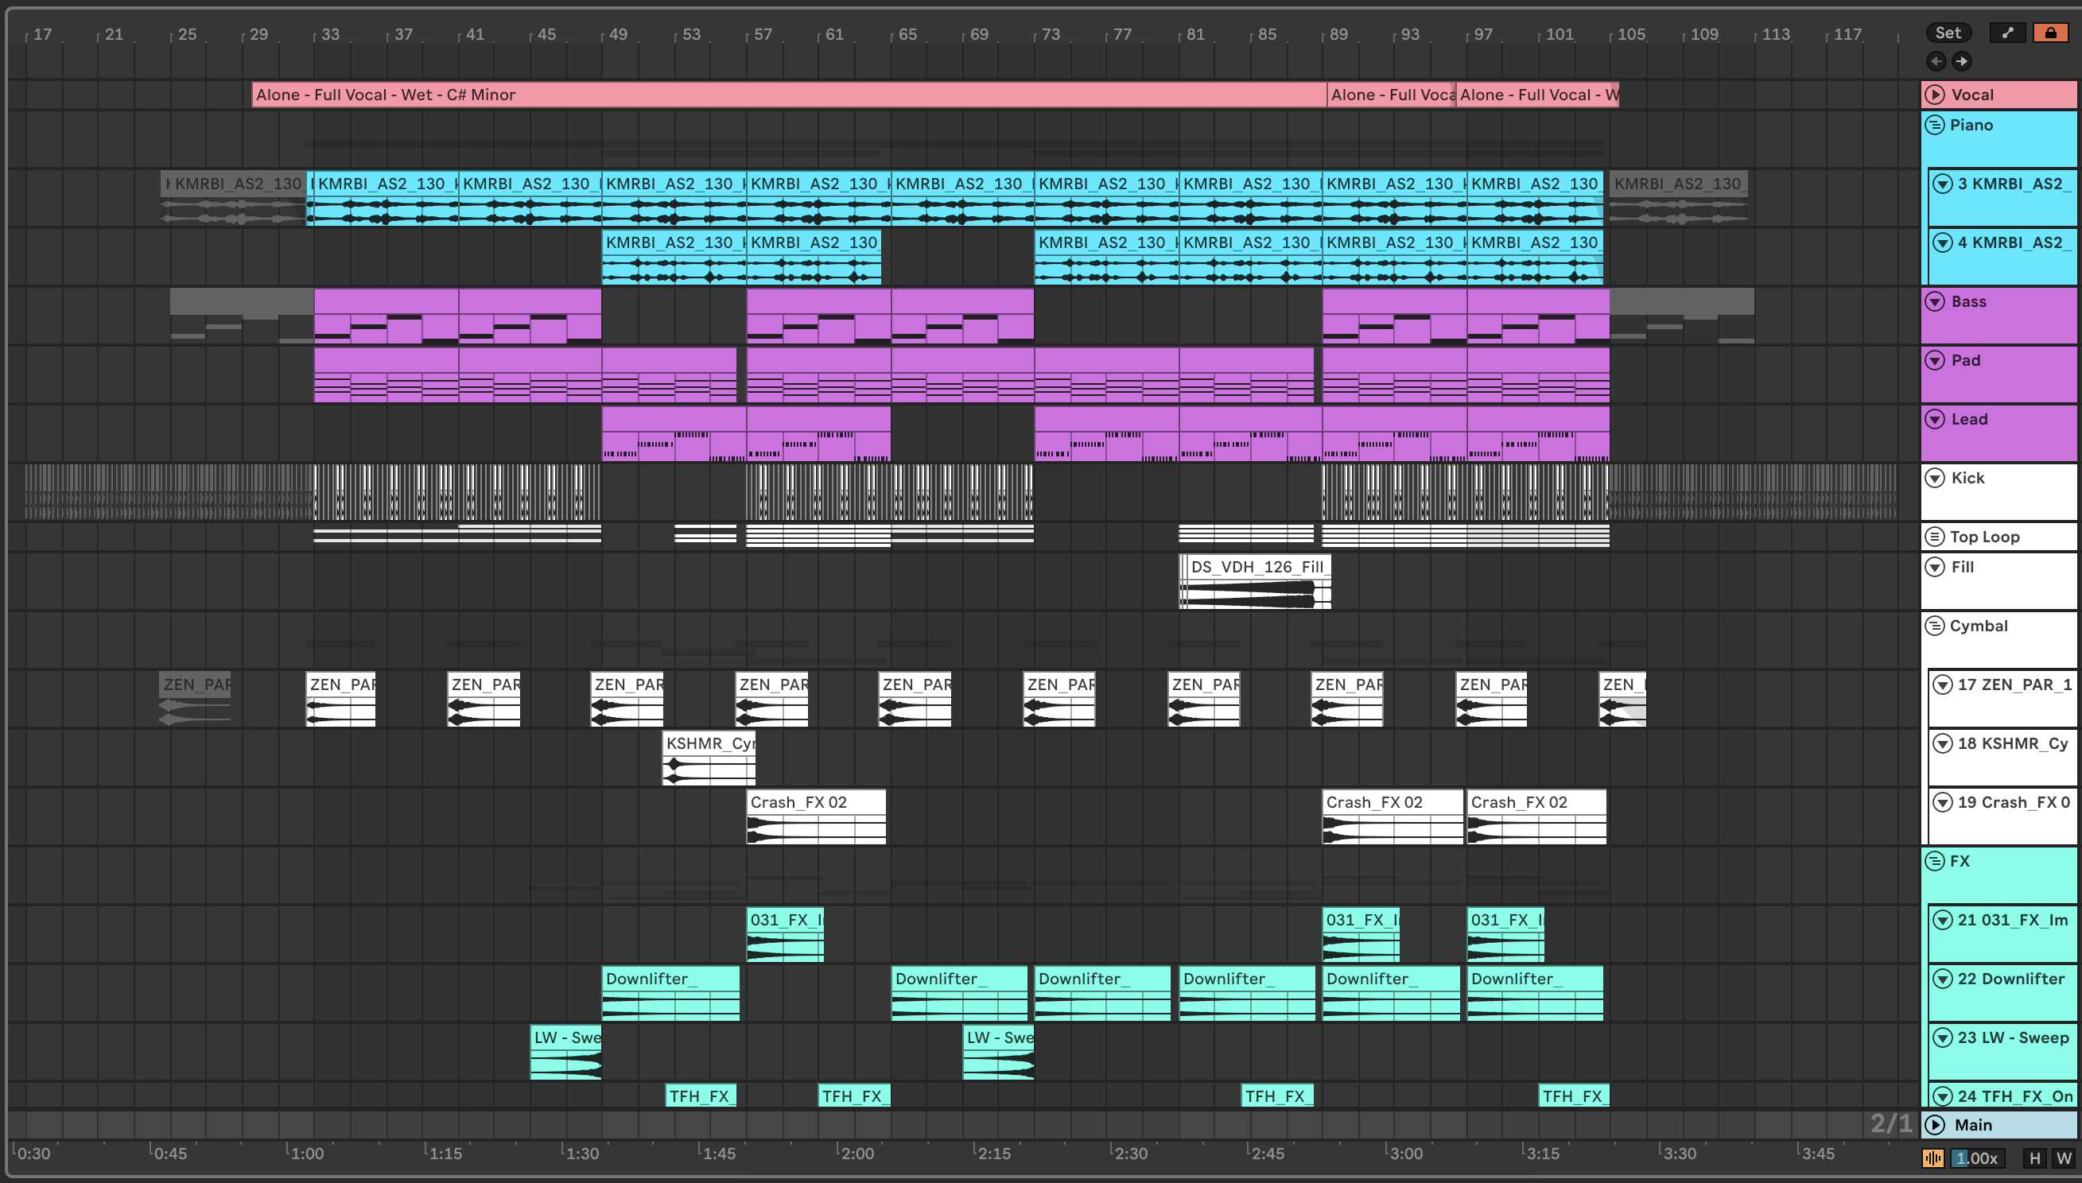Select the Bass track header name
Viewport: 2082px width, 1183px height.
pos(1968,301)
